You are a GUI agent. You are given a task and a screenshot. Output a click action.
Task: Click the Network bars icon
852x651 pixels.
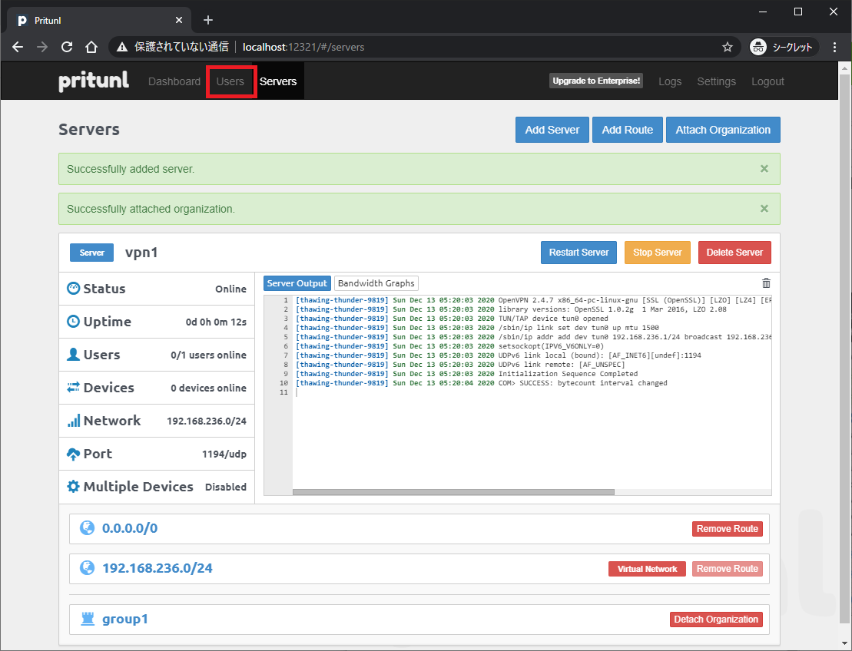pos(73,421)
